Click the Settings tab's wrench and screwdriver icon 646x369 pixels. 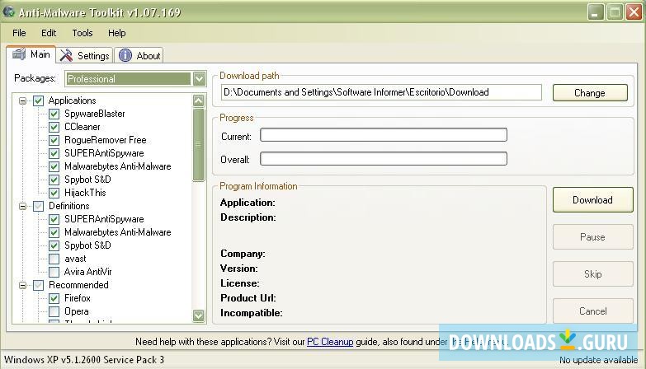tap(66, 55)
